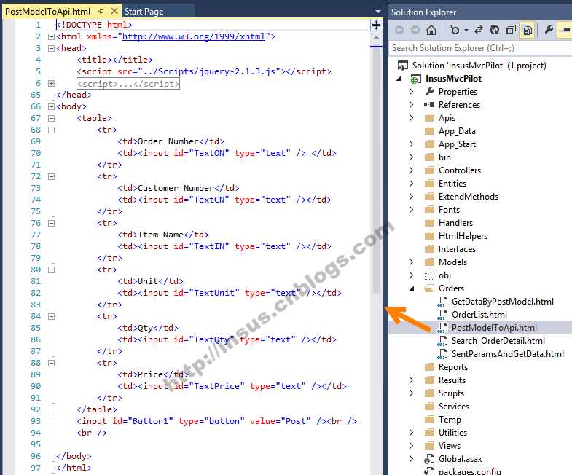572x475 pixels.
Task: Select PostModelToApi.html in Solution Explorer
Action: 494,328
